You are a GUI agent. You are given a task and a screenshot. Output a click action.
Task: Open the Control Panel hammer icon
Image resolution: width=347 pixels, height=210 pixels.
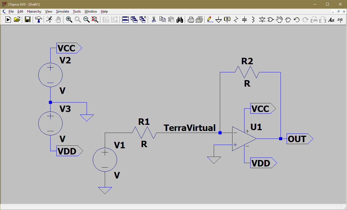(x=38, y=20)
